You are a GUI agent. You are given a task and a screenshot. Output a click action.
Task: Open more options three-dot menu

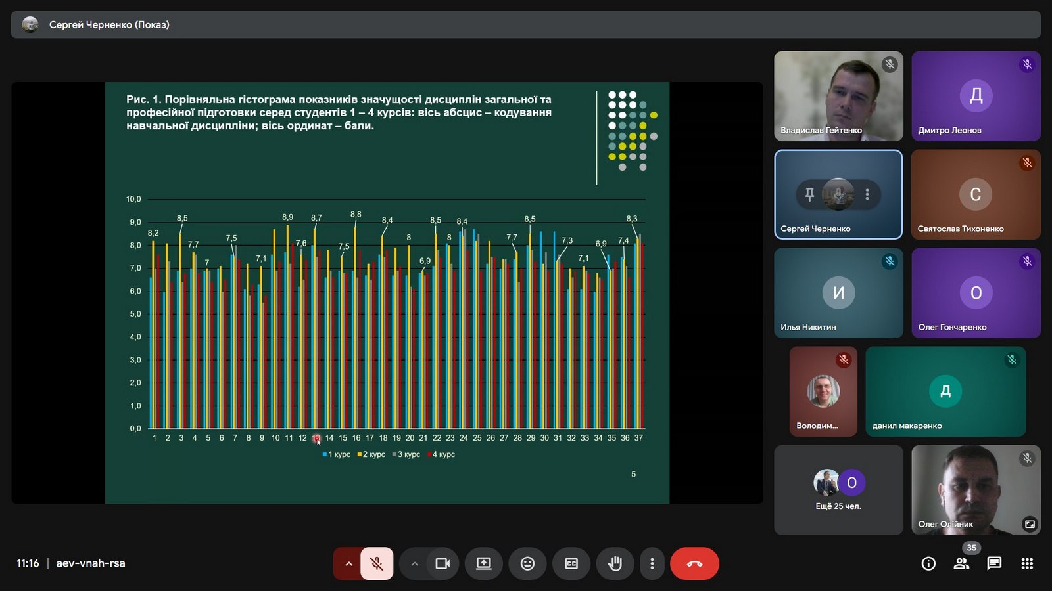coord(652,563)
